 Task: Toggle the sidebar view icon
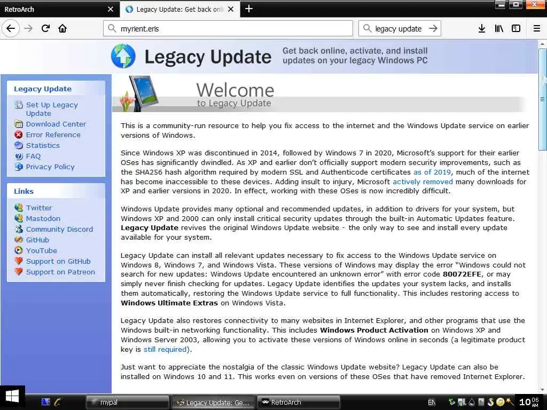(516, 28)
